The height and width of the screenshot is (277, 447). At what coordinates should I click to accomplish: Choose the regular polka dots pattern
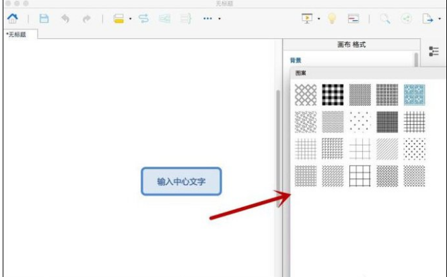click(414, 149)
